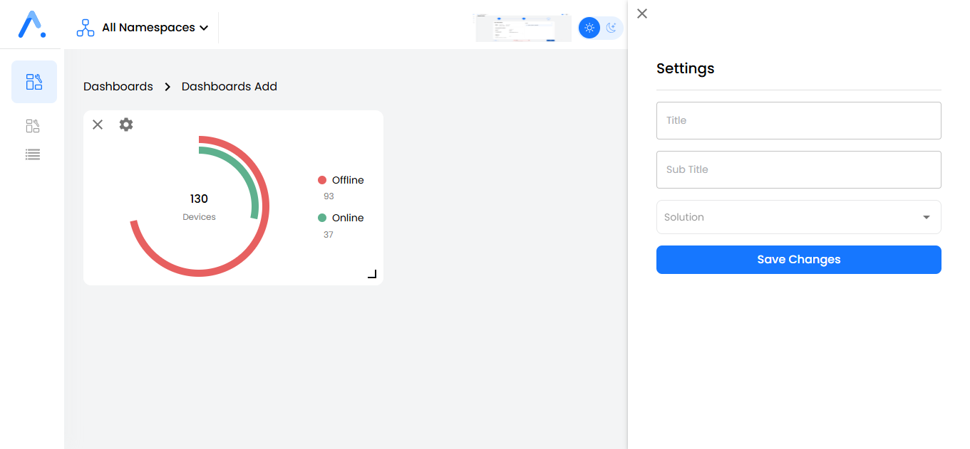Click the namespaces network icon beside All Namespaces
The height and width of the screenshot is (449, 970).
tap(85, 27)
